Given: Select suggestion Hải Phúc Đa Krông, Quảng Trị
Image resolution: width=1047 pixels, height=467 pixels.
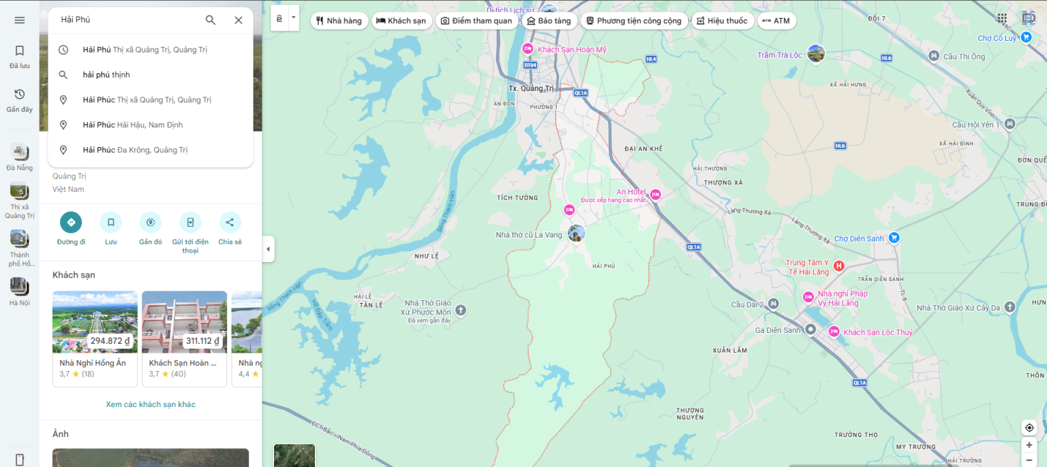Looking at the screenshot, I should point(151,150).
